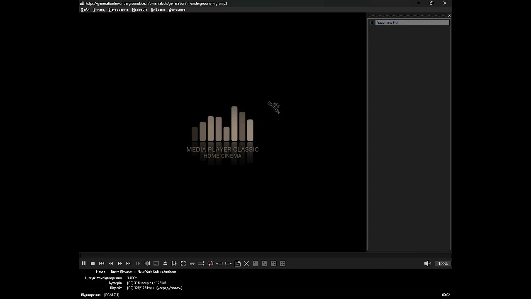Open the Вибране menu
The width and height of the screenshot is (531, 299).
[158, 10]
